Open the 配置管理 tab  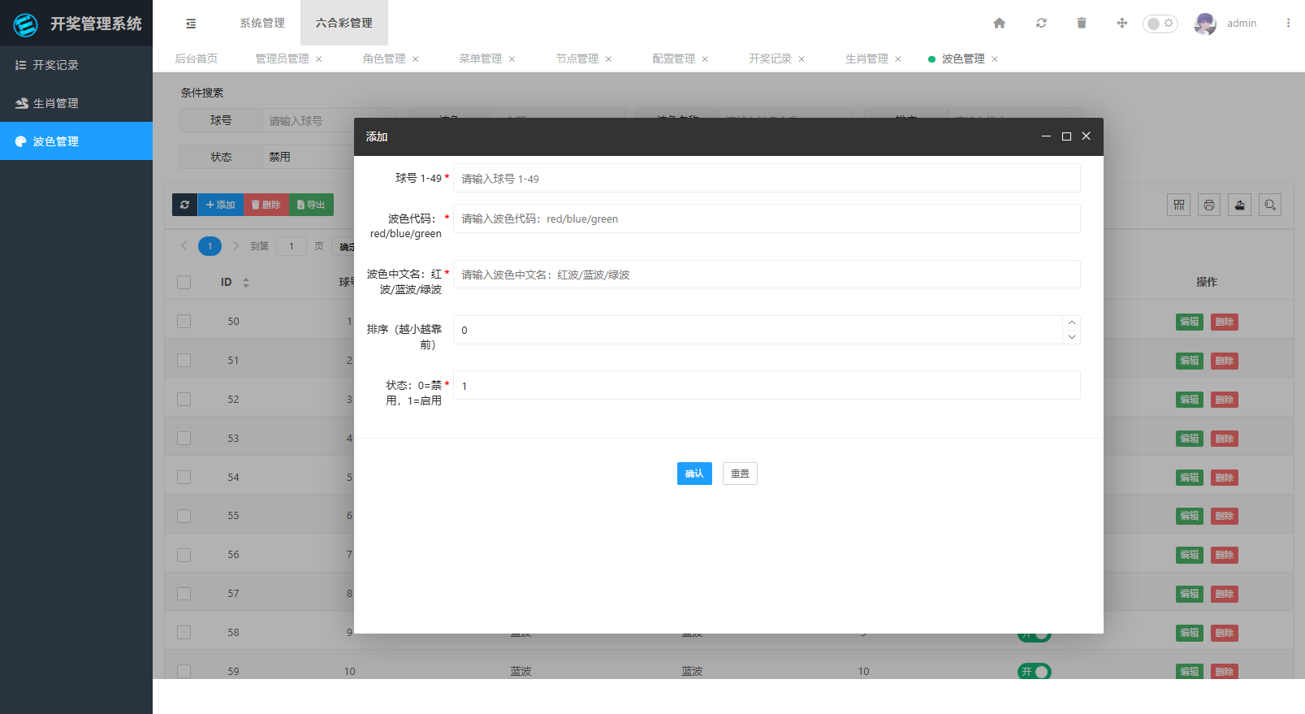pyautogui.click(x=674, y=58)
